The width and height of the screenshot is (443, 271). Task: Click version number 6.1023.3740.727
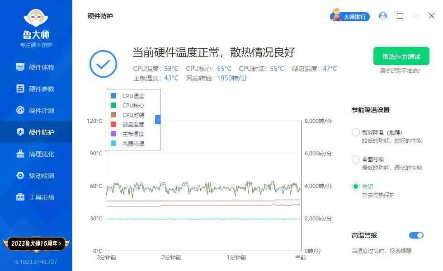(36, 262)
